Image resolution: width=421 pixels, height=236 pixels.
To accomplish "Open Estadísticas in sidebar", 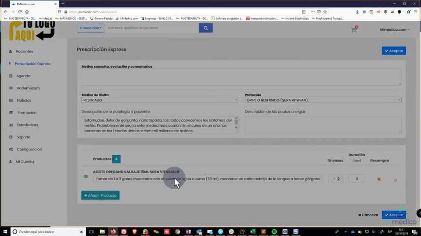I will pos(28,125).
